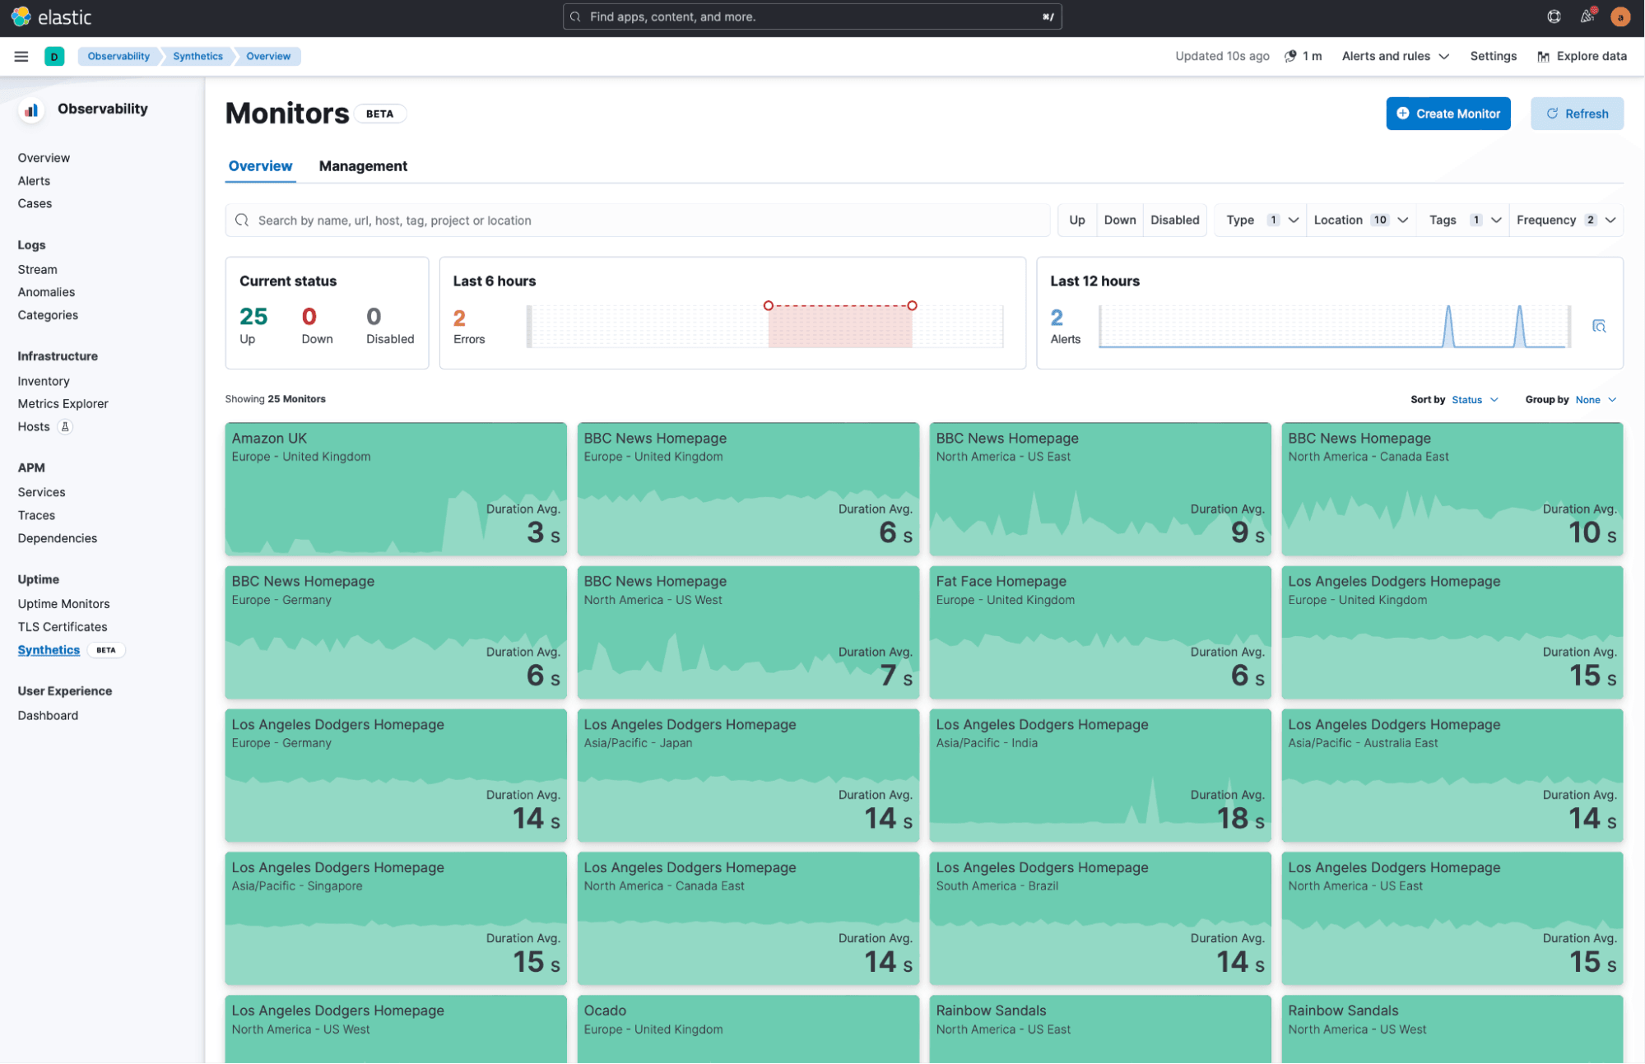Toggle the Down status filter
This screenshot has height=1064, width=1645.
(1119, 220)
